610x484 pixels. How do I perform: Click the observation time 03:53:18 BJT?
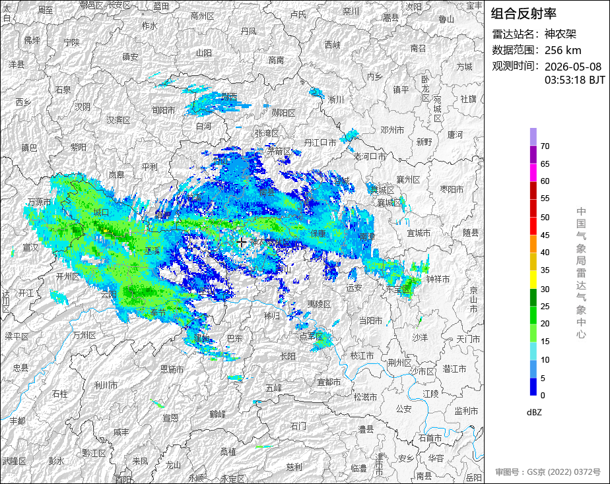574,80
